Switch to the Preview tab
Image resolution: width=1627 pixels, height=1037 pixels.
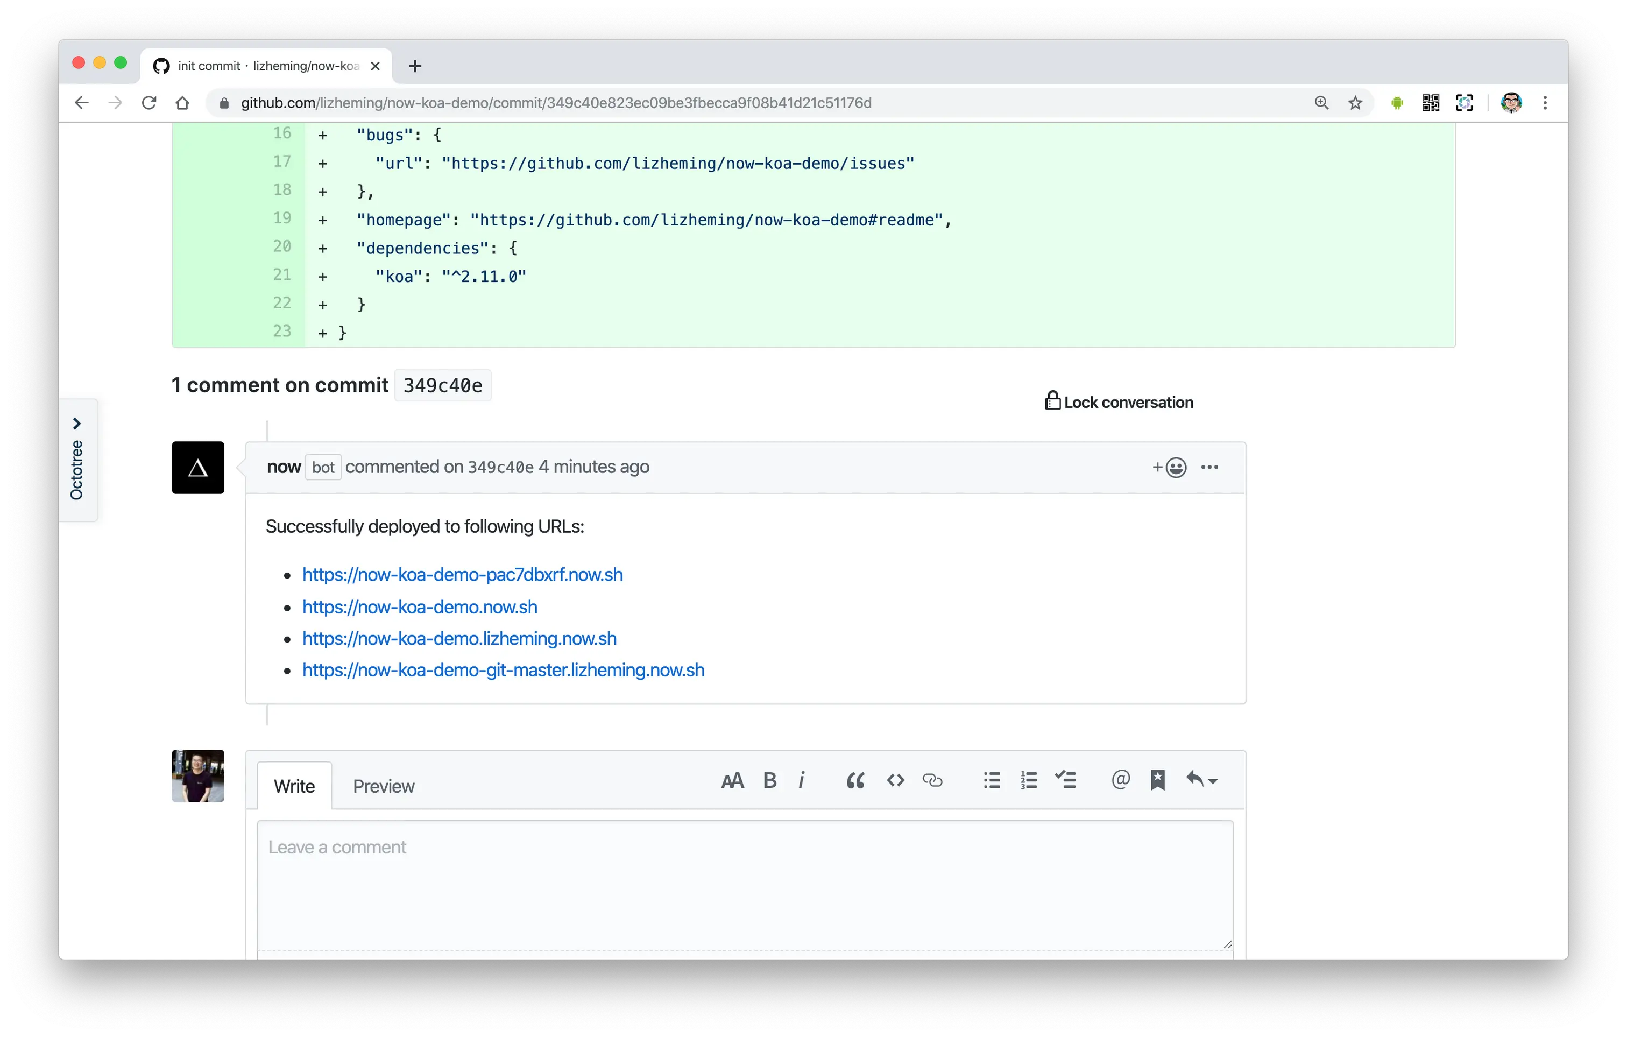point(383,786)
